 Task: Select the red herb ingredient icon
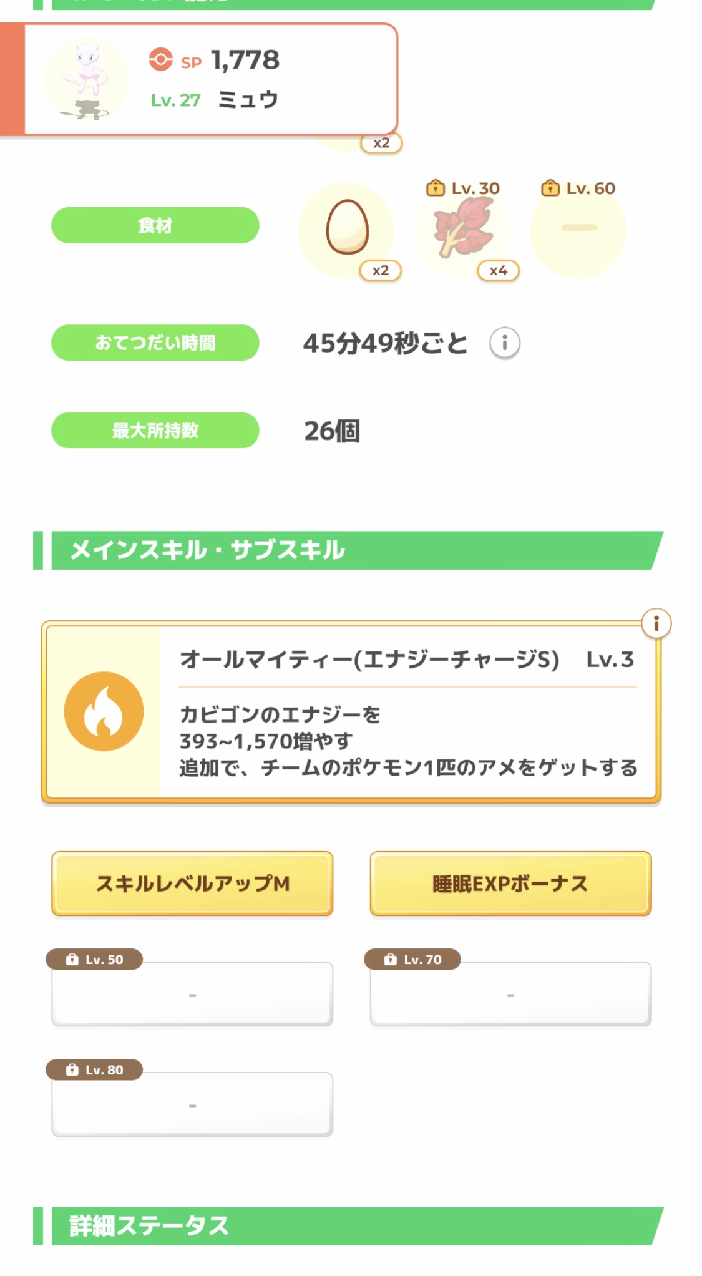463,227
